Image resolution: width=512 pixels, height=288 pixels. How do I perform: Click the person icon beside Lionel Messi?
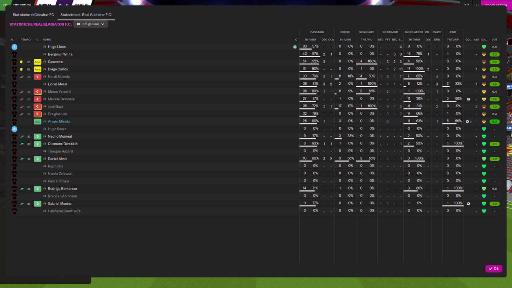(x=45, y=84)
